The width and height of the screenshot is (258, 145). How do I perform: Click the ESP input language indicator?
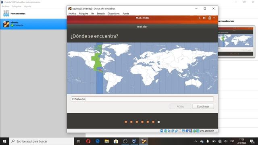(x=232, y=141)
